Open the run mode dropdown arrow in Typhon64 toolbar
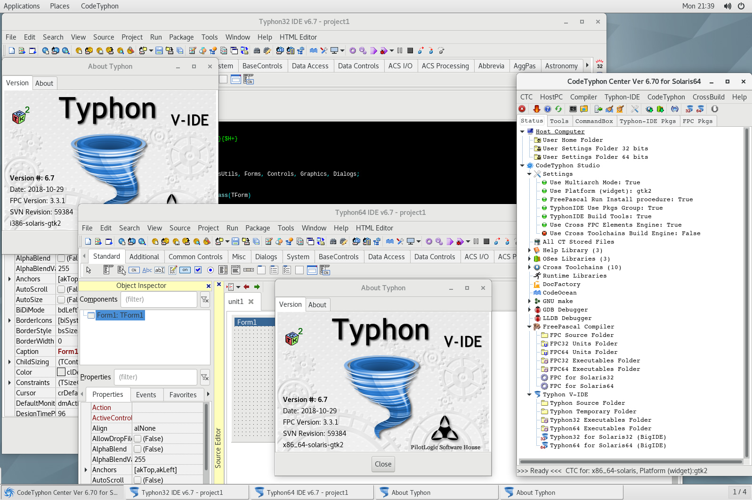 pos(468,242)
